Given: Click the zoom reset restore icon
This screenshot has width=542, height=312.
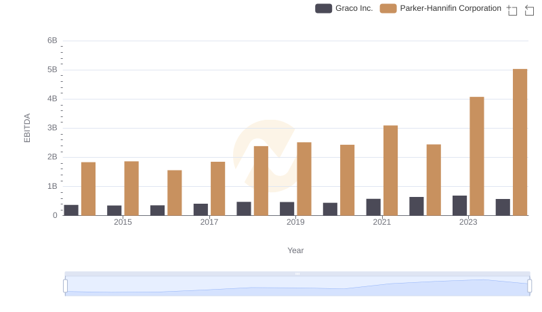Looking at the screenshot, I should point(529,10).
